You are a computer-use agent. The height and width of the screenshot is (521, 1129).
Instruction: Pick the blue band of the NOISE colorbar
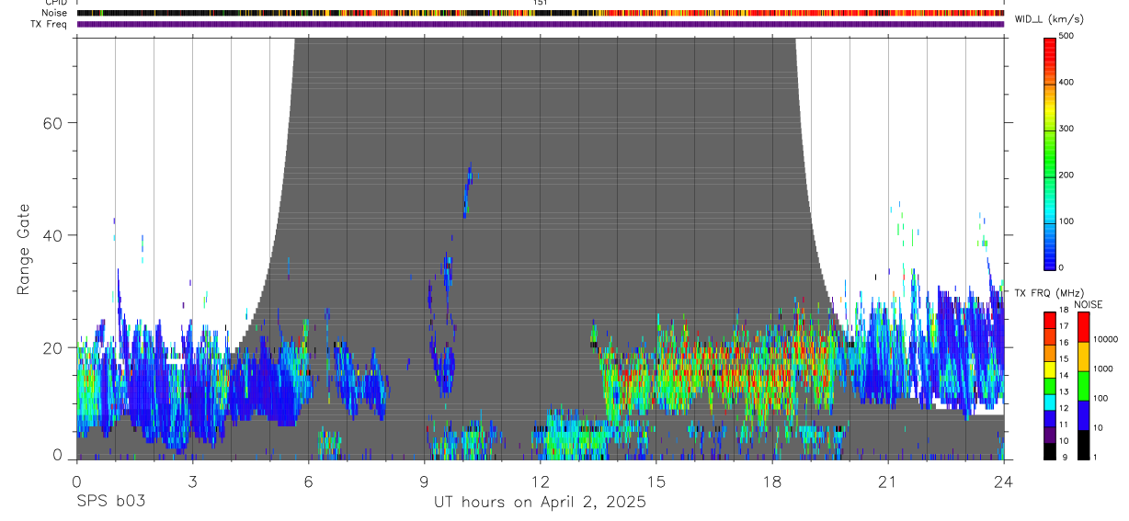(1082, 415)
